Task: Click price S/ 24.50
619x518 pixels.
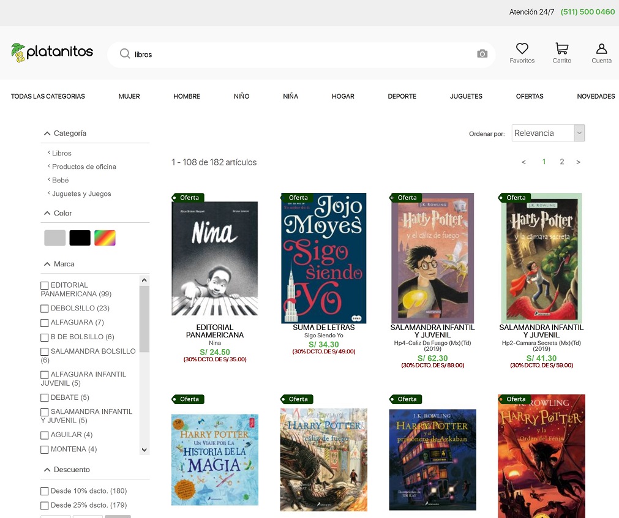Action: pos(215,352)
